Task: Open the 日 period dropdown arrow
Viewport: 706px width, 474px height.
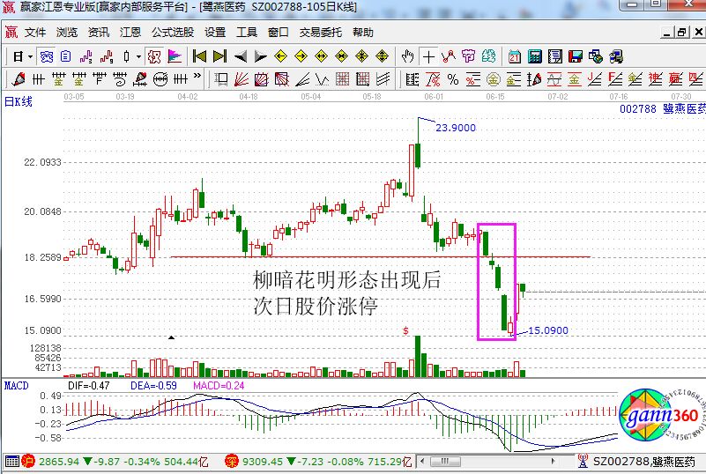Action: point(30,56)
